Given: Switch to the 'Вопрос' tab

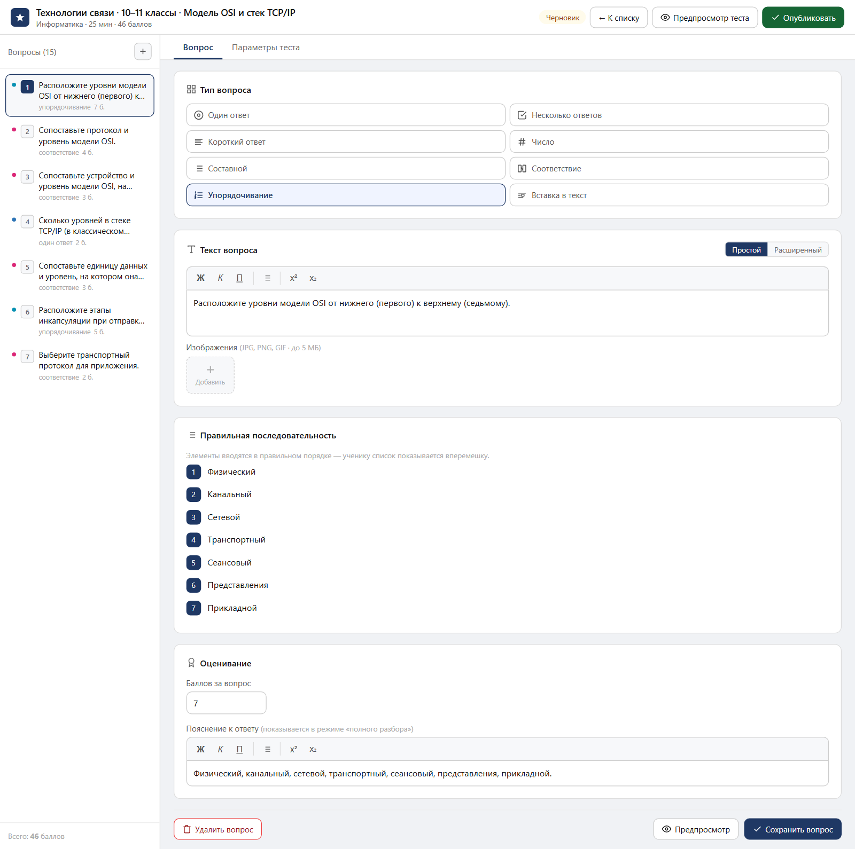Looking at the screenshot, I should [198, 48].
